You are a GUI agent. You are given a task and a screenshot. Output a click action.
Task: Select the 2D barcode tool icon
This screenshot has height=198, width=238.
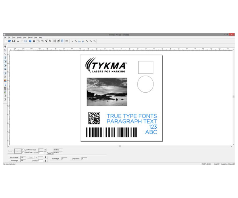click(x=5, y=88)
